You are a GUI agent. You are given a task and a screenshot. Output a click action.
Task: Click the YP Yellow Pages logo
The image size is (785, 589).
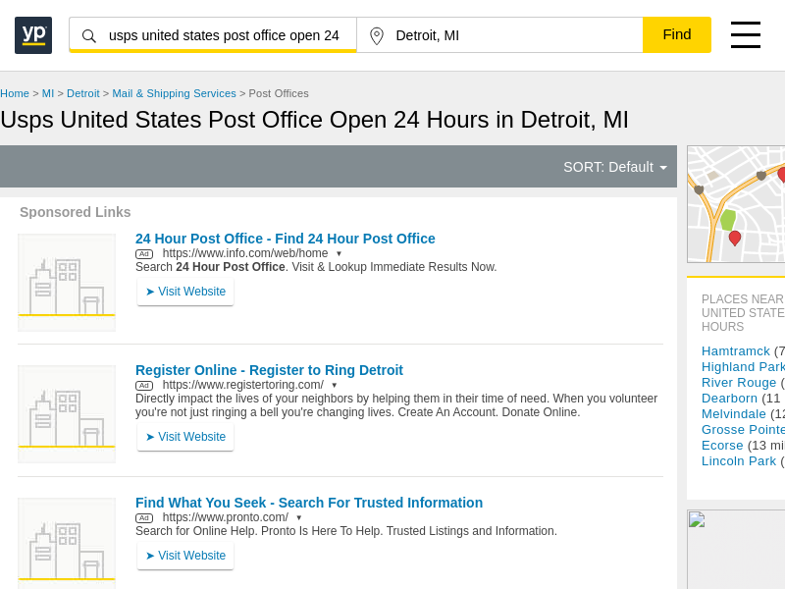33,35
